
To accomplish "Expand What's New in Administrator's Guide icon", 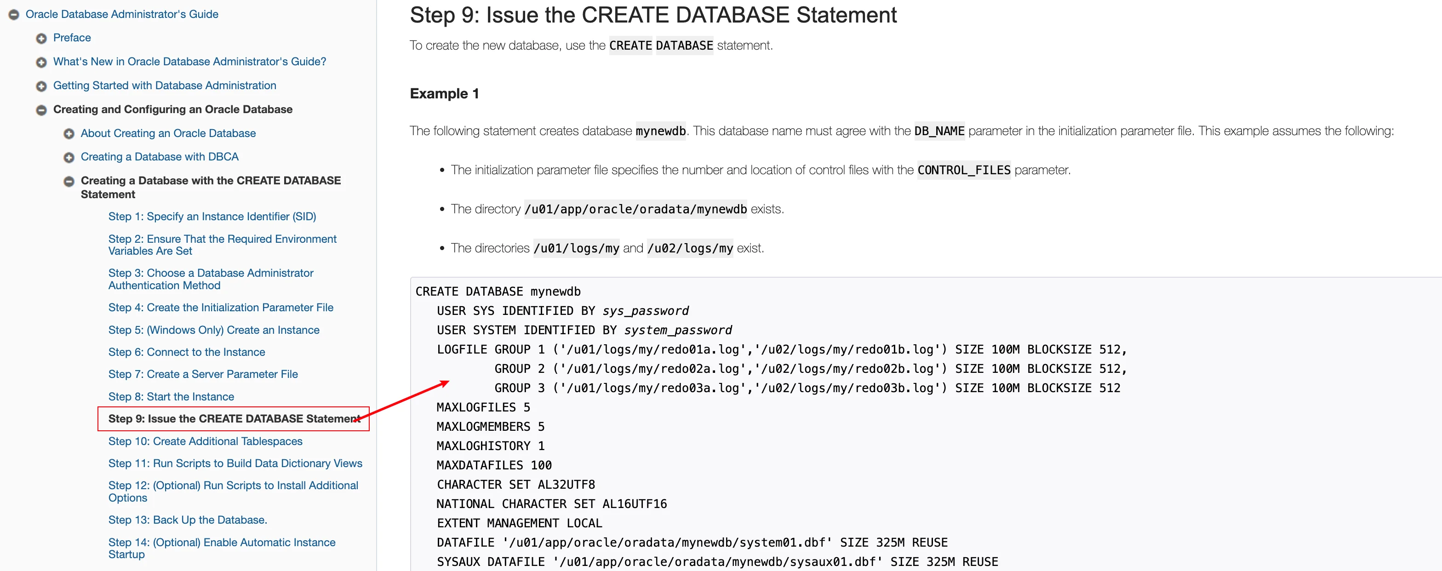I will coord(41,62).
